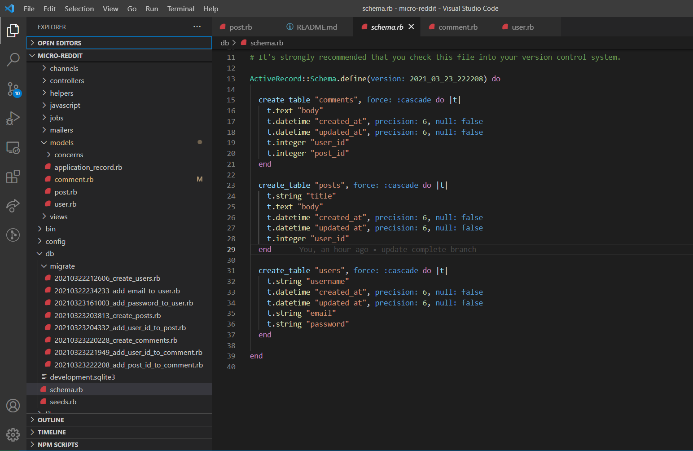The width and height of the screenshot is (693, 451).
Task: Open 20210323203813_create_posts.rb migration
Action: coord(119,315)
